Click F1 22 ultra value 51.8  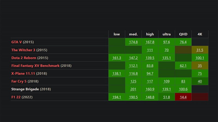click(x=166, y=97)
